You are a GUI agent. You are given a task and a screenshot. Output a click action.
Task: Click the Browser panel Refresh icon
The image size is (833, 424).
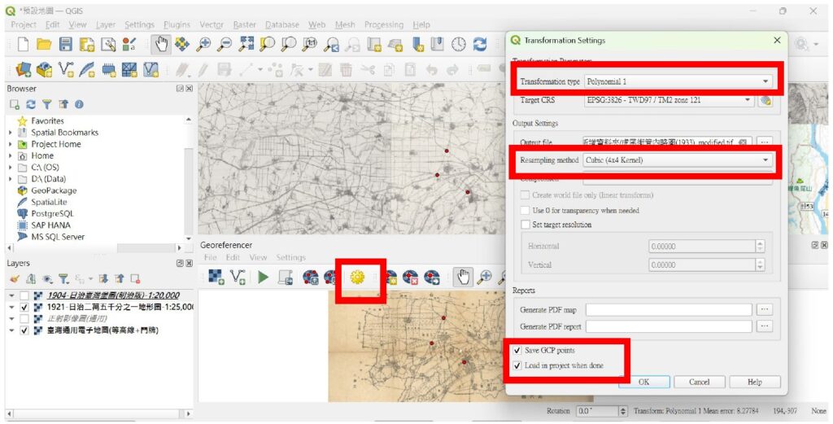(32, 105)
